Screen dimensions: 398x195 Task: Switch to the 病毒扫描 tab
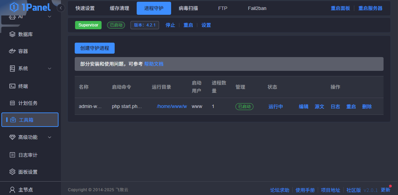click(x=188, y=8)
